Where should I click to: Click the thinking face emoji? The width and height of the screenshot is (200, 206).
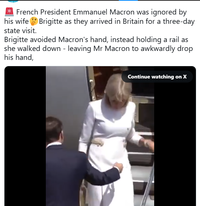click(x=34, y=22)
